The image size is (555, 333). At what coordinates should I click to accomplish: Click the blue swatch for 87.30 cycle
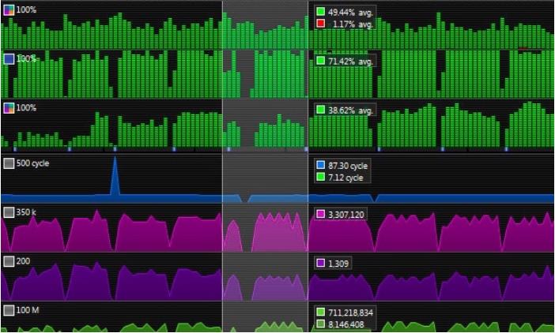click(321, 165)
